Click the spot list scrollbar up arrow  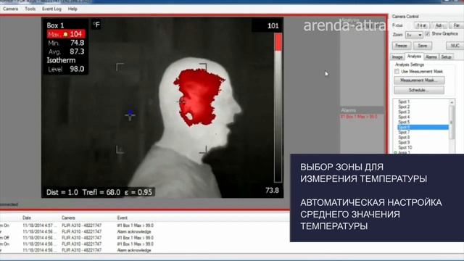452,102
